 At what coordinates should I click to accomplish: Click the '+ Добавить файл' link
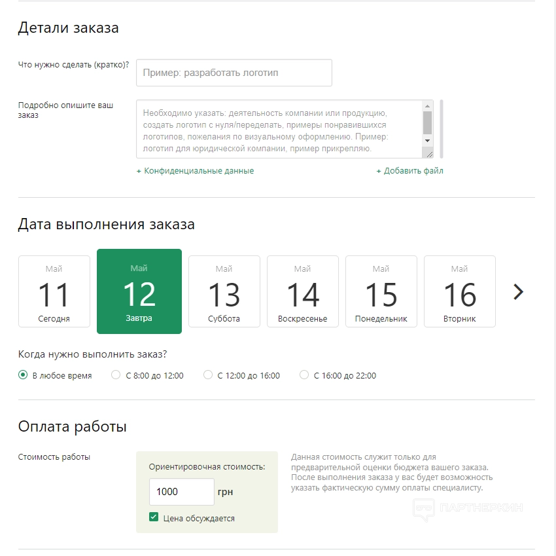tap(410, 171)
